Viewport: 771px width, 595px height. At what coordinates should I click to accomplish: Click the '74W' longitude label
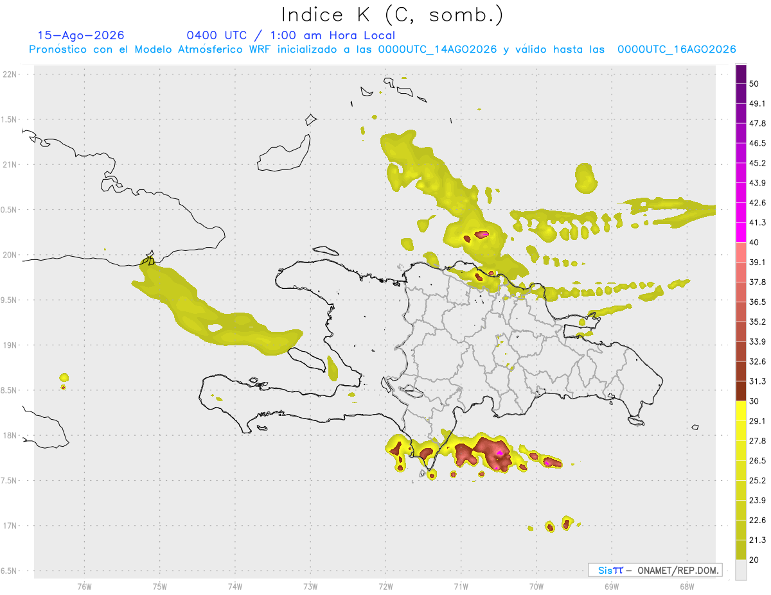click(x=235, y=587)
